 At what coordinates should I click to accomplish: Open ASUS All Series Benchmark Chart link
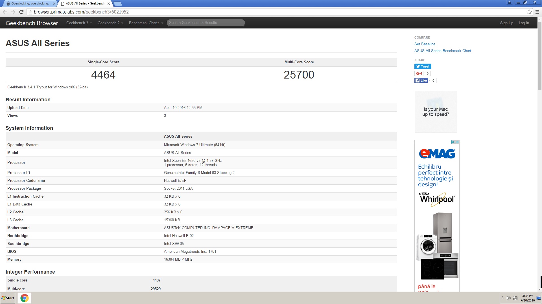pos(442,51)
